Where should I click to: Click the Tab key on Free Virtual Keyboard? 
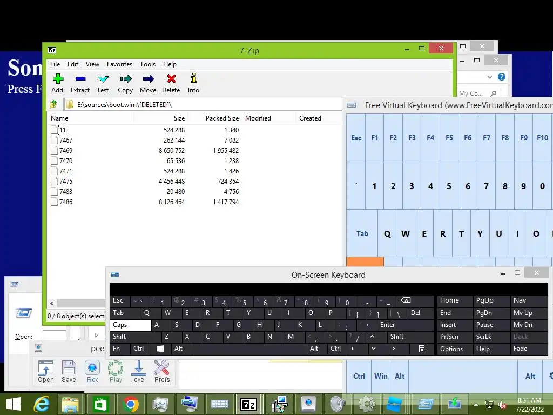362,233
